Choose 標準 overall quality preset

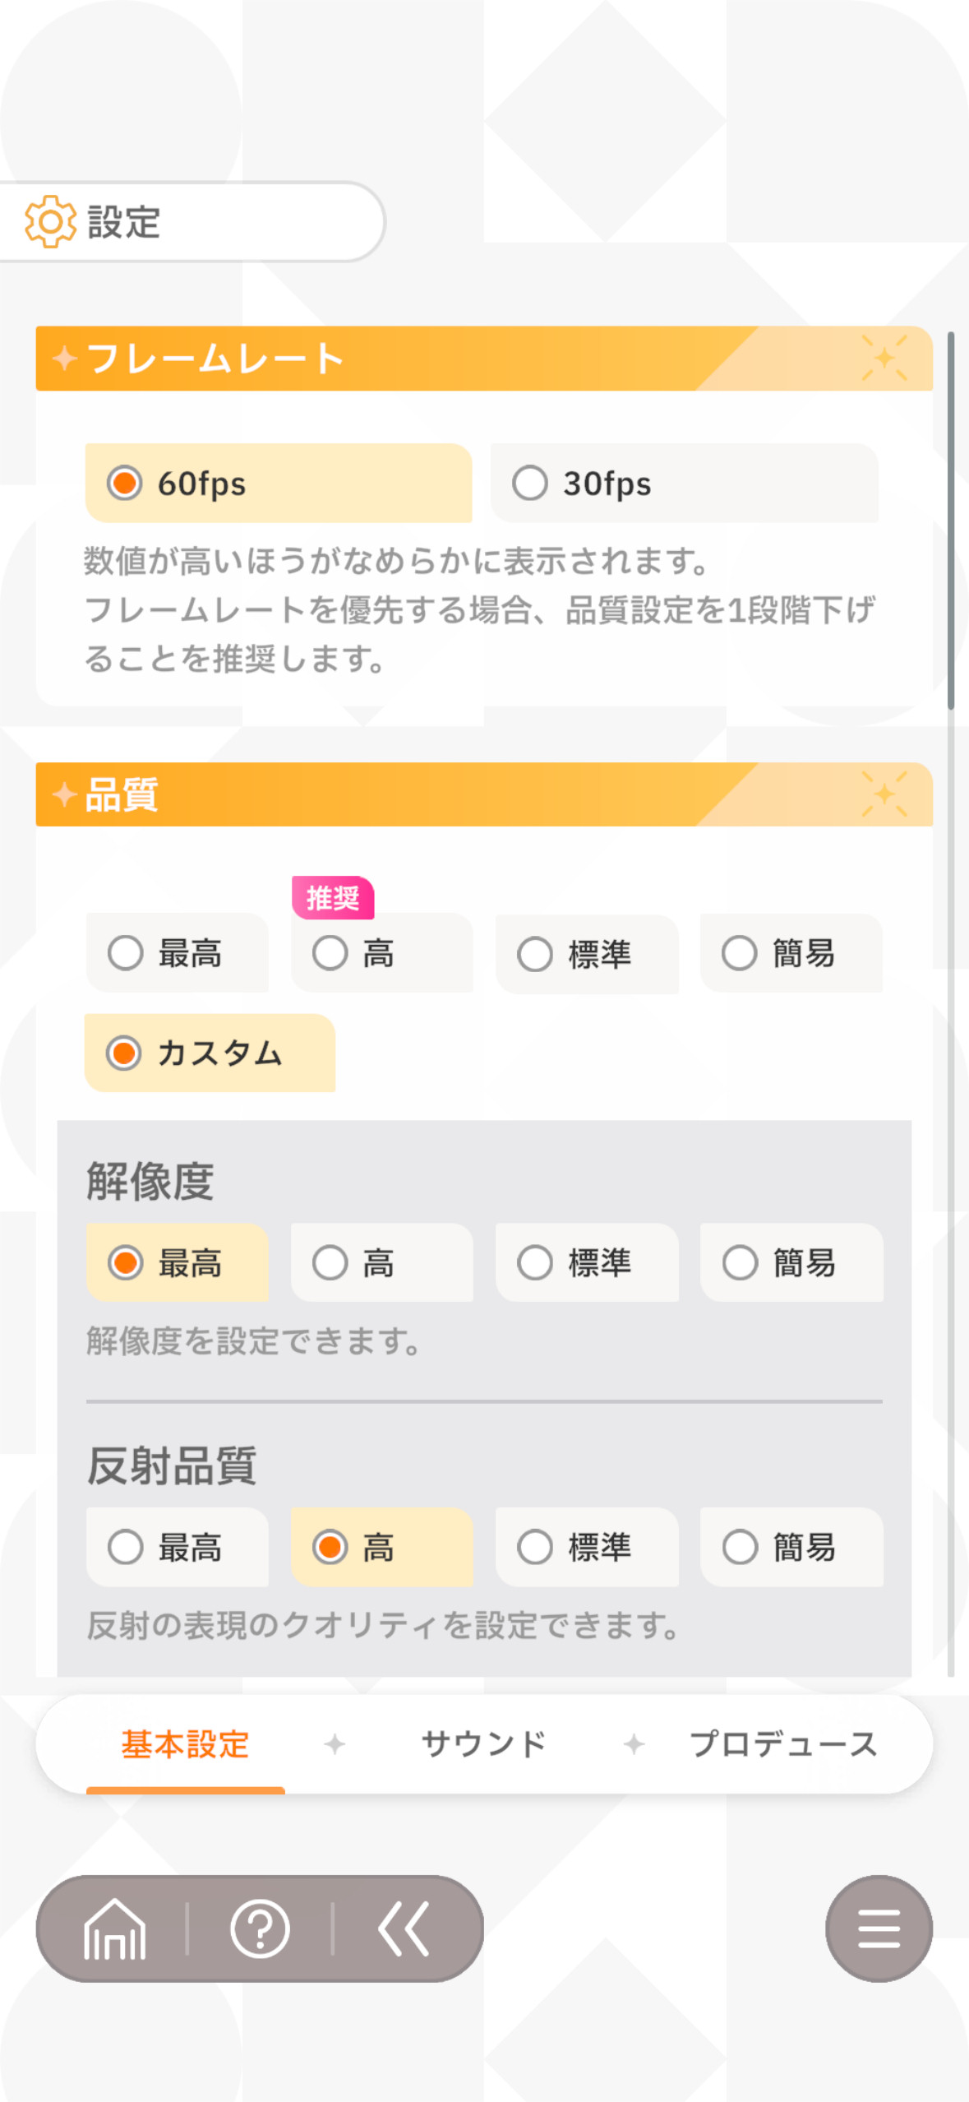tap(587, 954)
